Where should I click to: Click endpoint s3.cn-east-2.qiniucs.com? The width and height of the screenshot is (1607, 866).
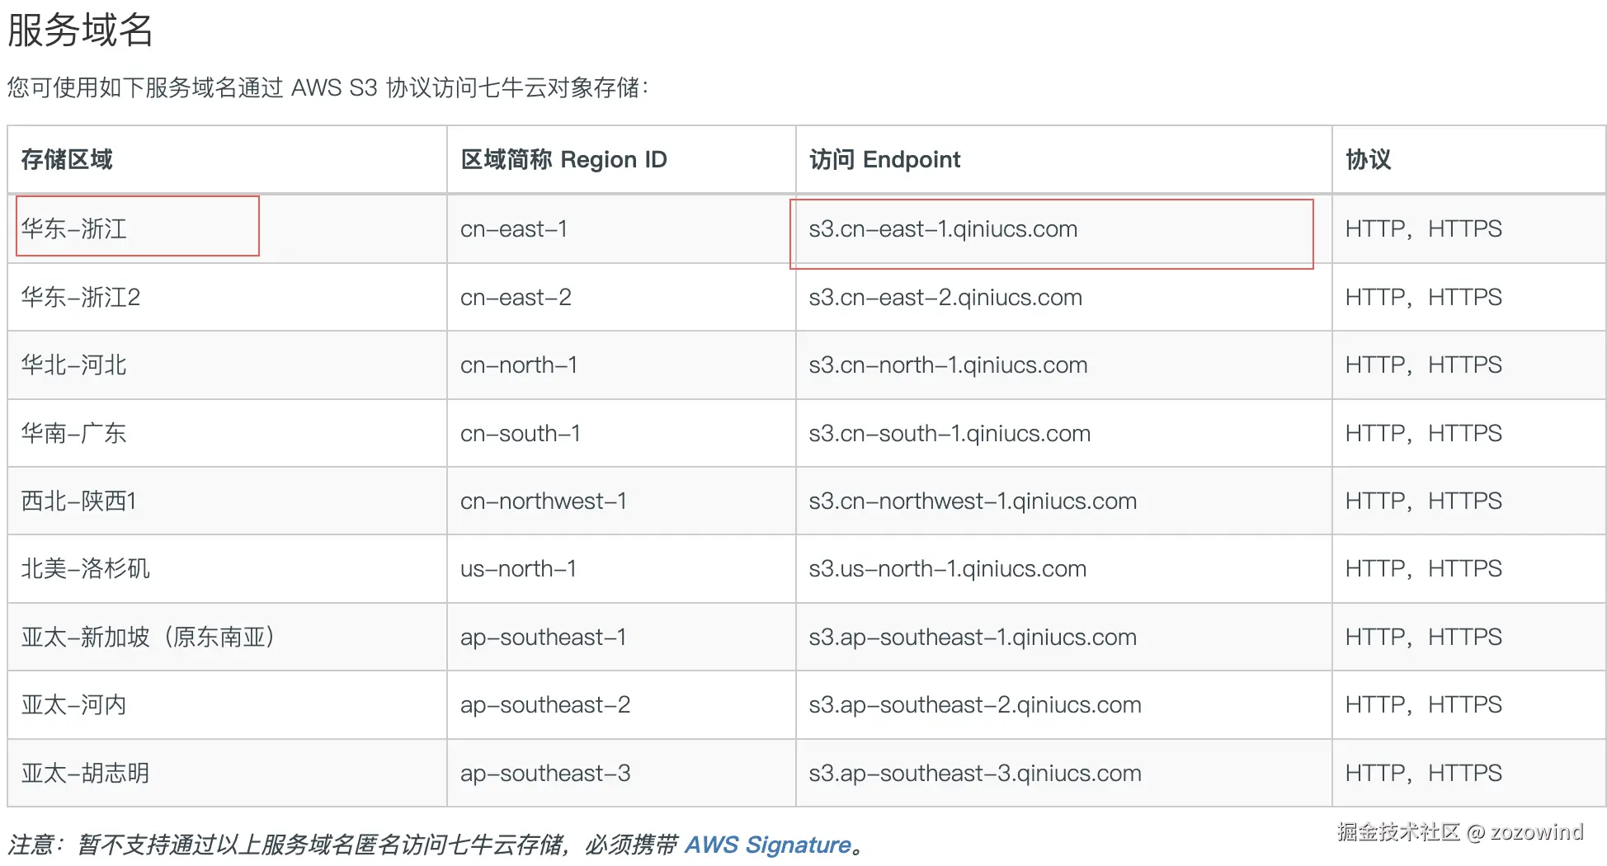[945, 297]
